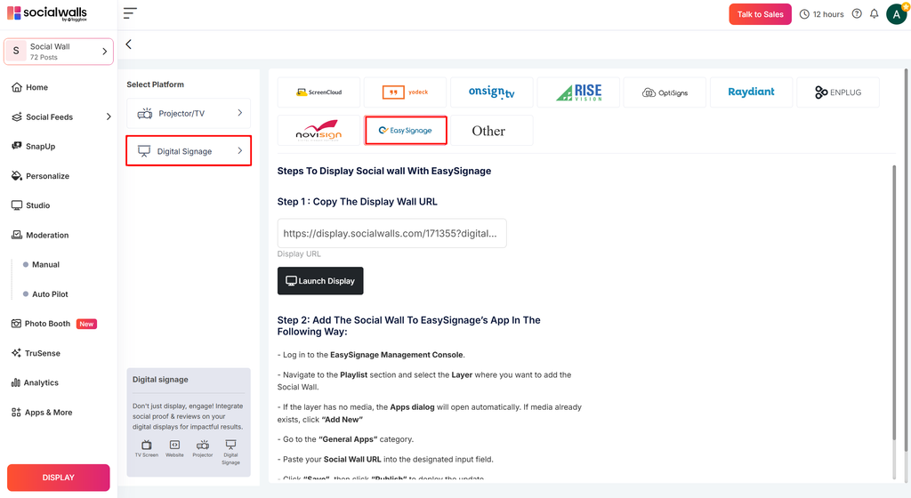Click the instructions panel scrollbar
911x498 pixels.
pyautogui.click(x=894, y=301)
